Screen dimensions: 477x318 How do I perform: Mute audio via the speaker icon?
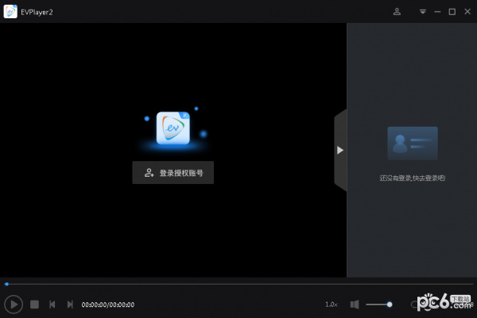coord(355,305)
